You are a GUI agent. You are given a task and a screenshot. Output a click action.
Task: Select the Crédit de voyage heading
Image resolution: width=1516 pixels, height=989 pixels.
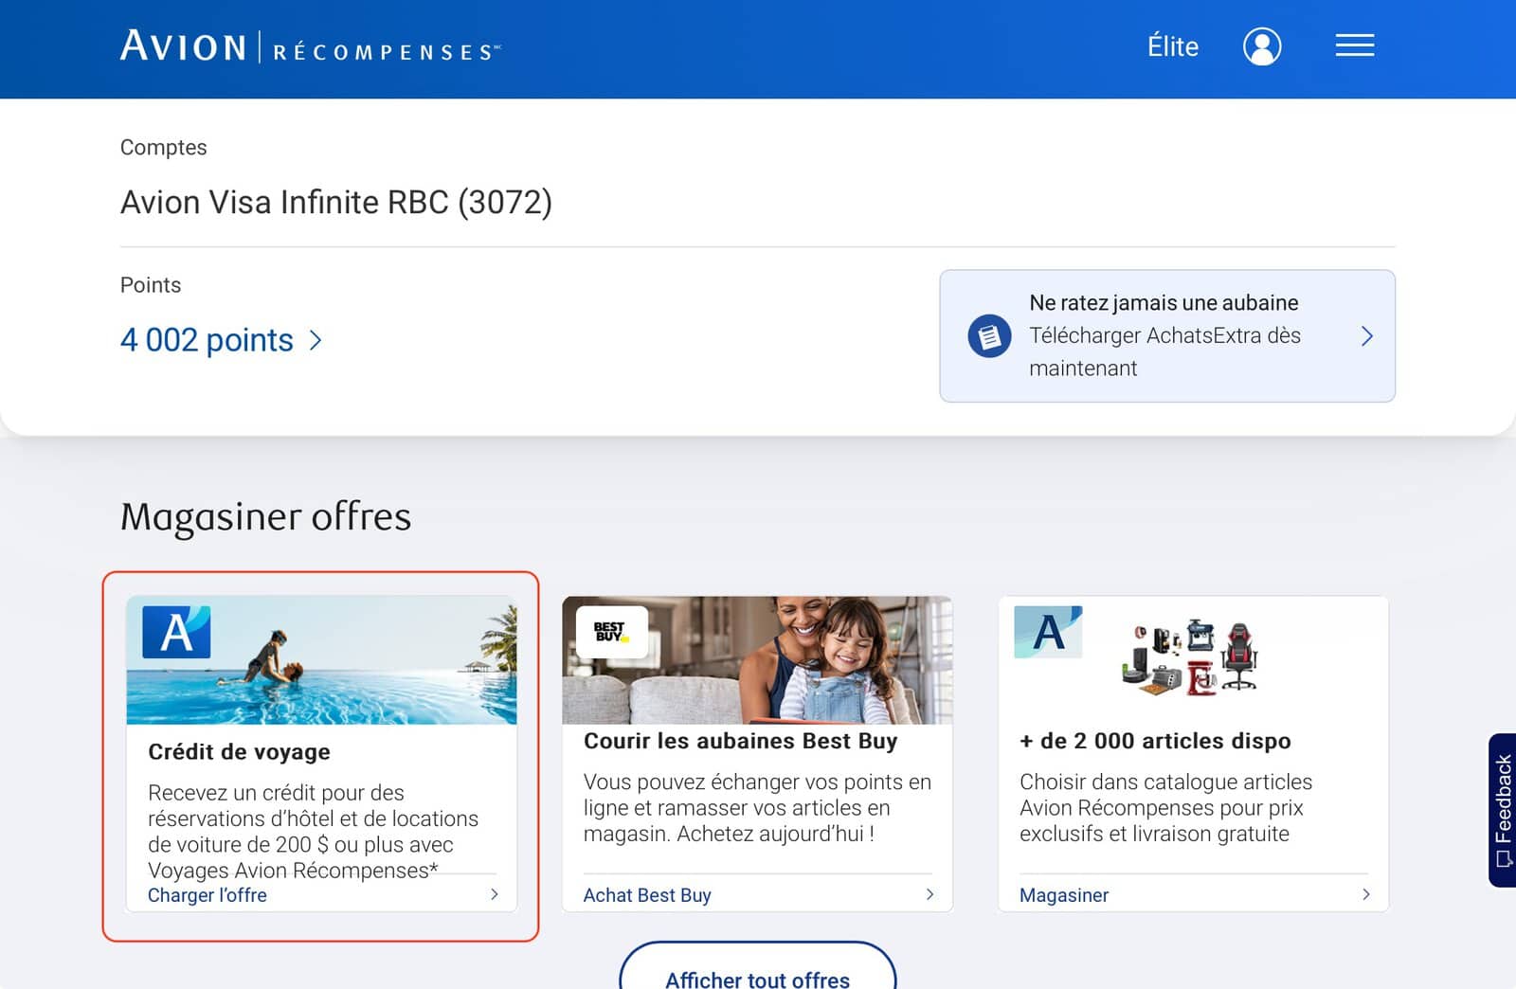239,751
